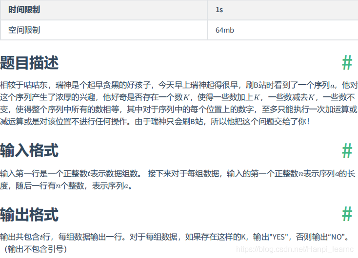Click the # anchor beside 输出格式
Viewport: 358px width, 258px height.
coord(347,214)
